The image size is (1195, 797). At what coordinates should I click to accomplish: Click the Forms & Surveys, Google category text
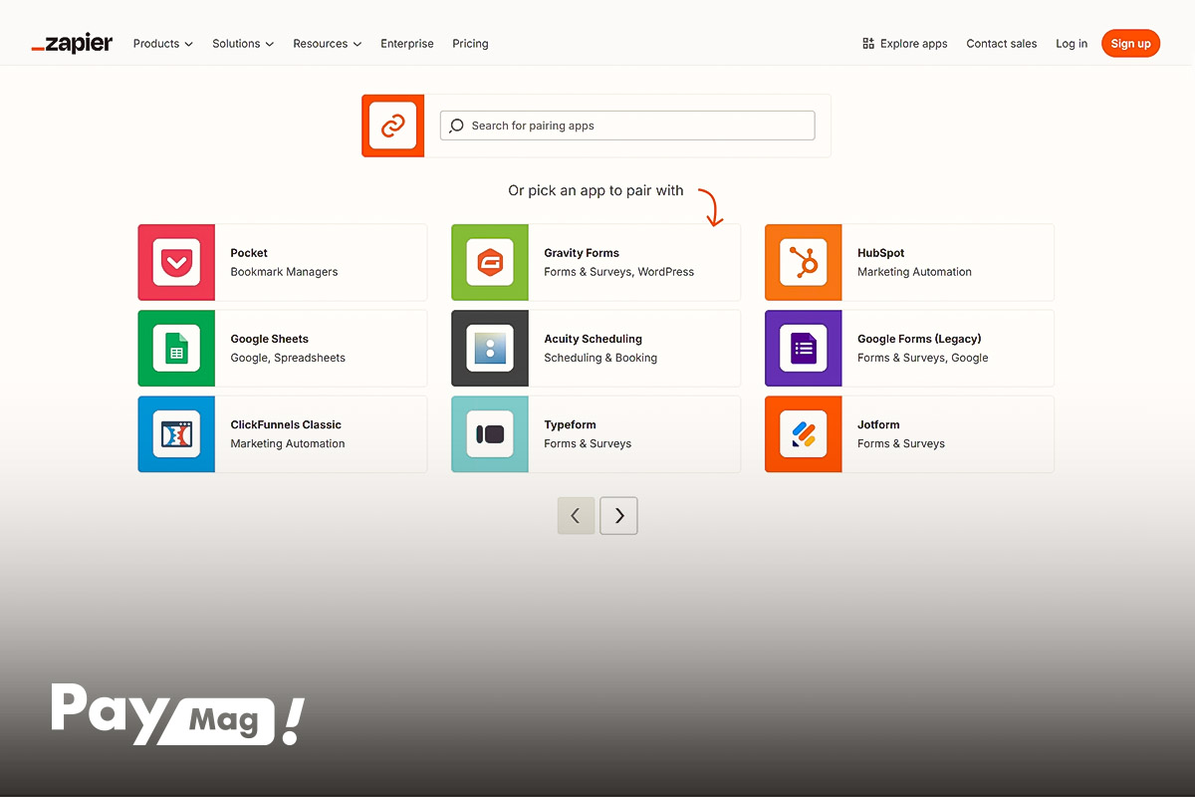coord(923,358)
